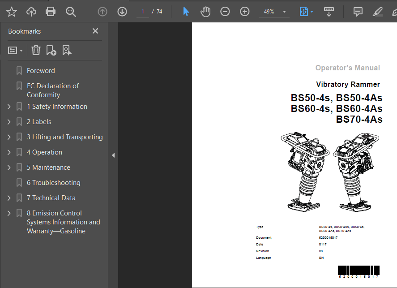The height and width of the screenshot is (288, 397).
Task: Go to 1 Safety Information section
Action: (x=57, y=107)
